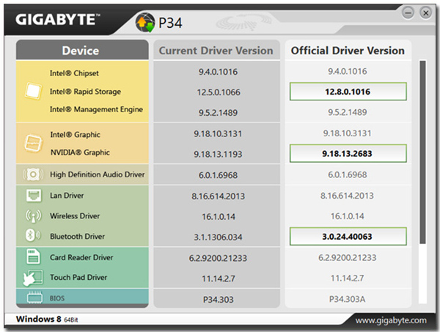Click the Card Reader SD card icon
Screen dimensions: 440x332
[33, 257]
